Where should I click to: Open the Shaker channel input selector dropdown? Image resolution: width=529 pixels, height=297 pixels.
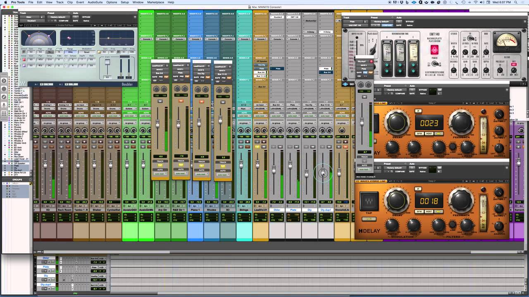[97, 105]
